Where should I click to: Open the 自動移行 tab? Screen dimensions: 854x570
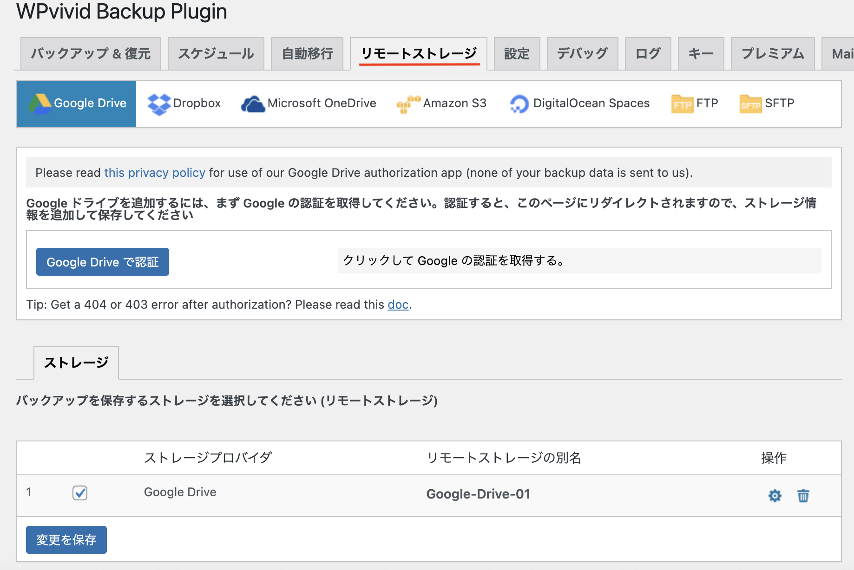pyautogui.click(x=307, y=54)
